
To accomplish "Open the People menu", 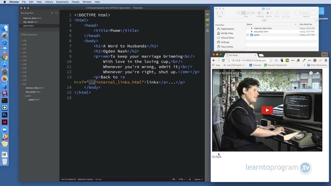I will (76, 2).
